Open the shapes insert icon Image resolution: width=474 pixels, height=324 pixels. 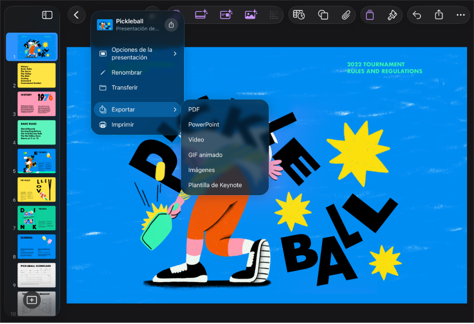[x=323, y=15]
